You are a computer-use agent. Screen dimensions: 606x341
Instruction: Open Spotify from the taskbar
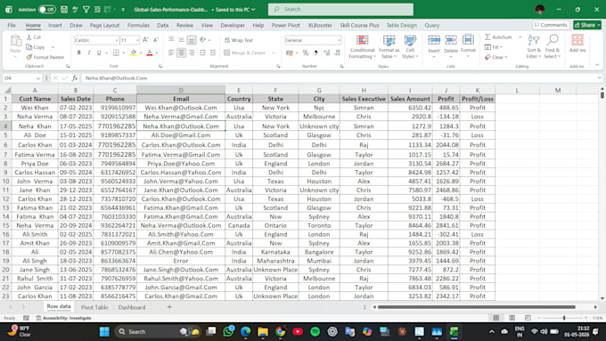pyautogui.click(x=315, y=332)
